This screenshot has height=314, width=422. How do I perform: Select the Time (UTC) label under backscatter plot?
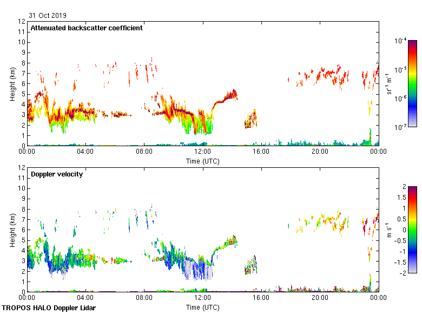[x=202, y=161]
